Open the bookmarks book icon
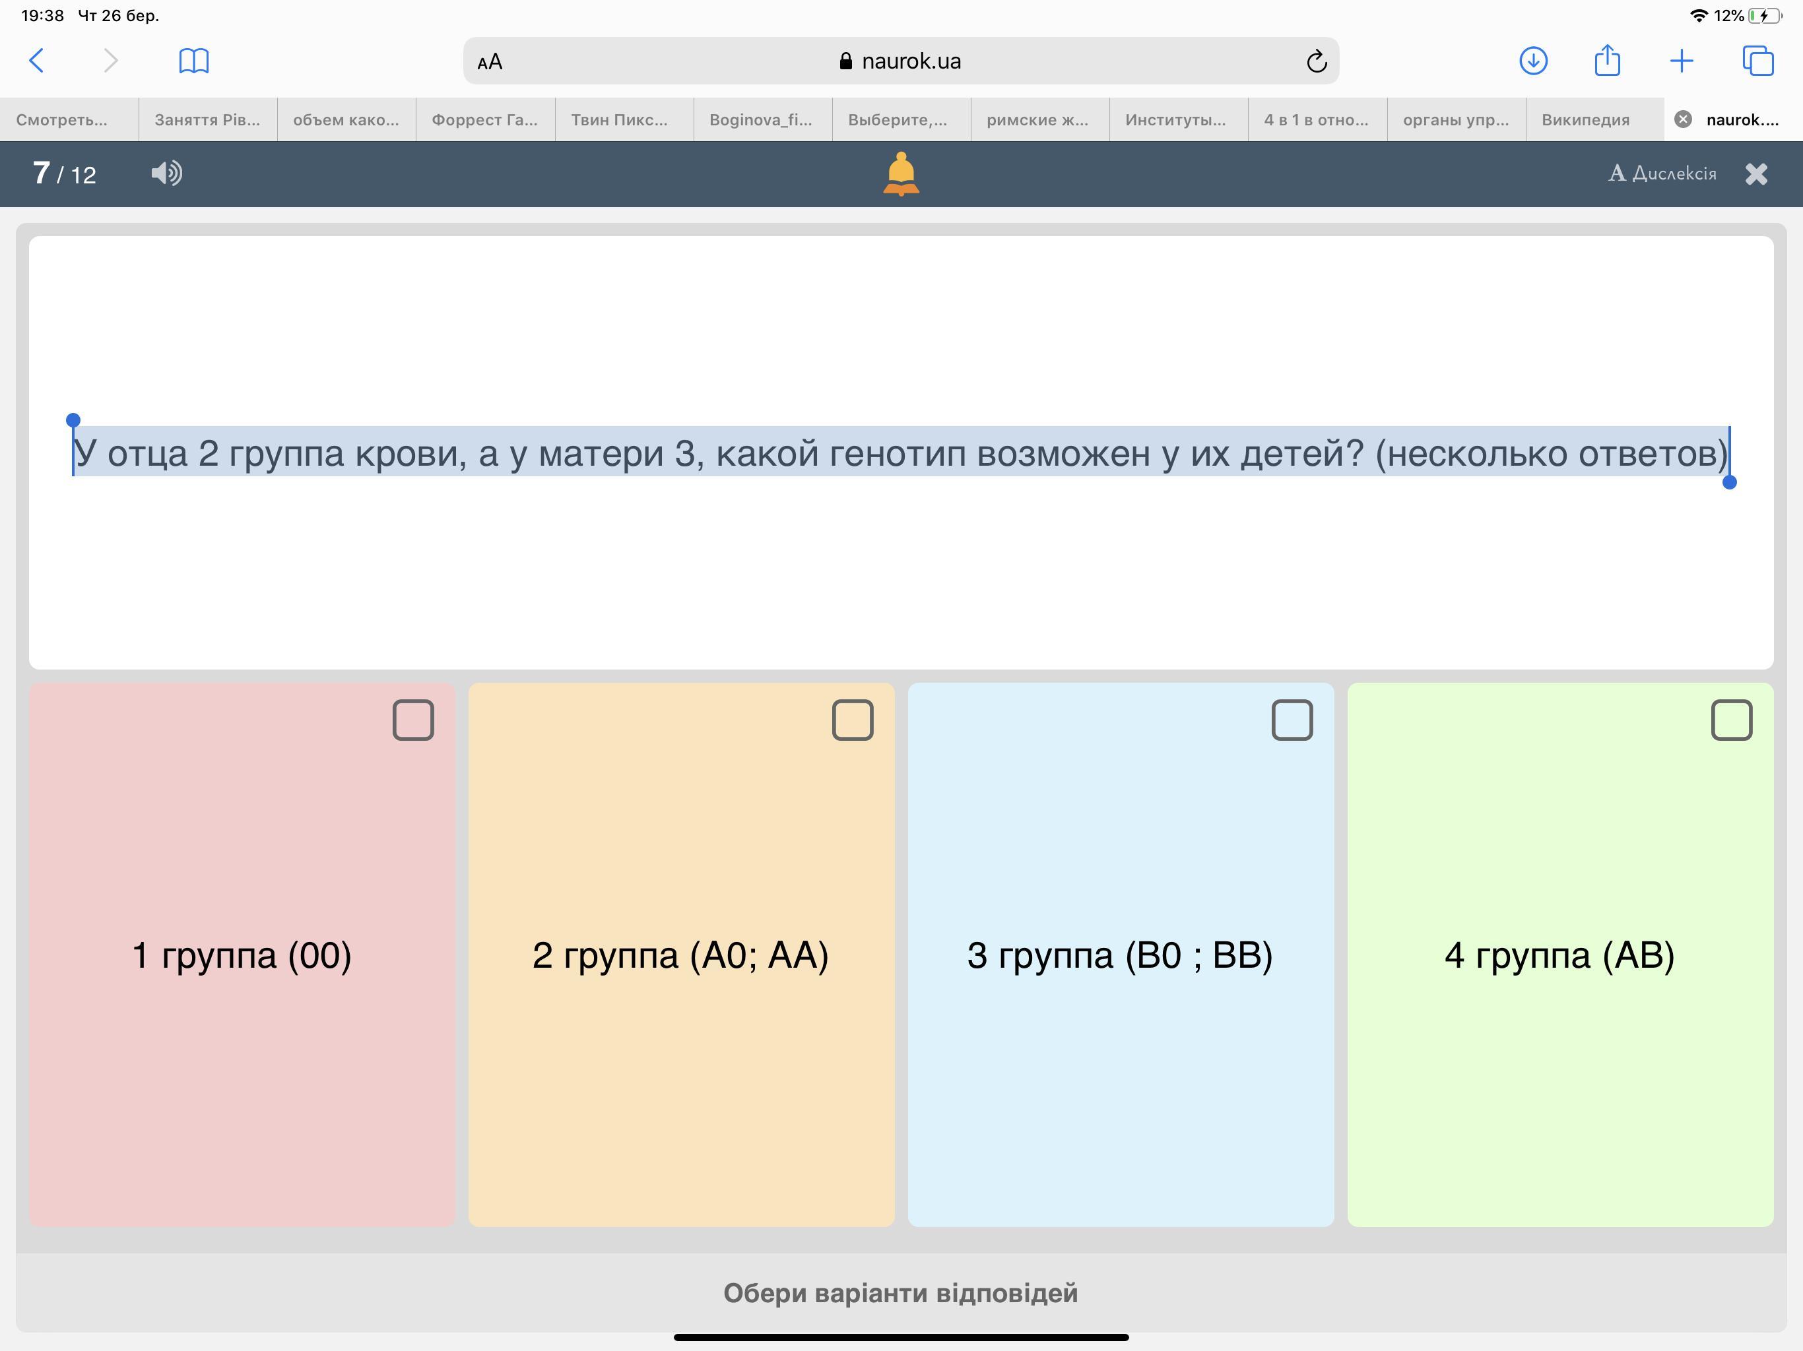This screenshot has width=1803, height=1351. click(193, 60)
